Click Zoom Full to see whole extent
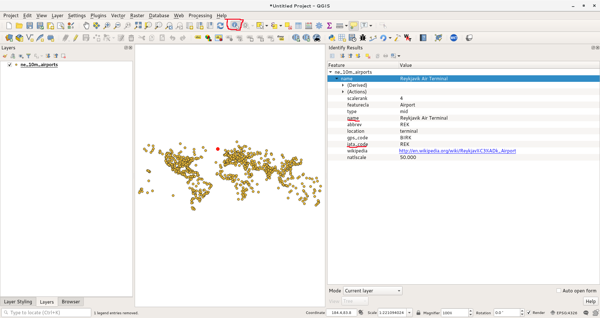Image resolution: width=600 pixels, height=318 pixels. [138, 26]
